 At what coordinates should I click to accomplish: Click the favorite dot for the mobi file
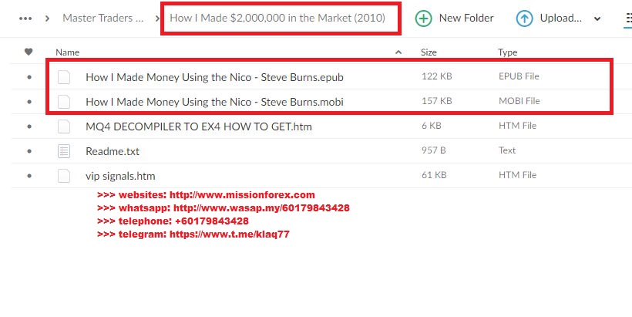[x=29, y=102]
